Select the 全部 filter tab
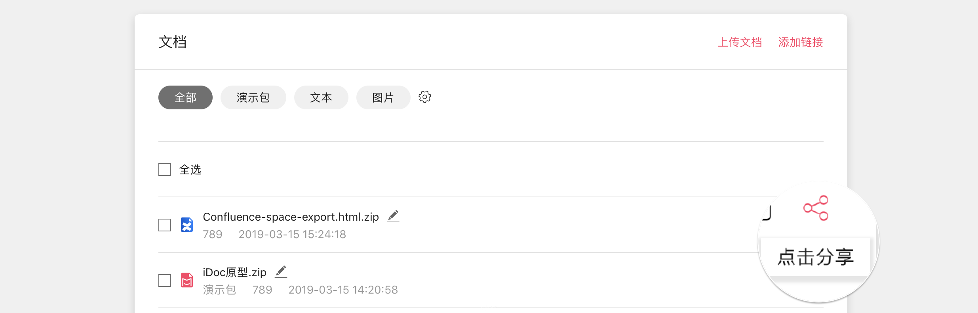 (x=185, y=97)
